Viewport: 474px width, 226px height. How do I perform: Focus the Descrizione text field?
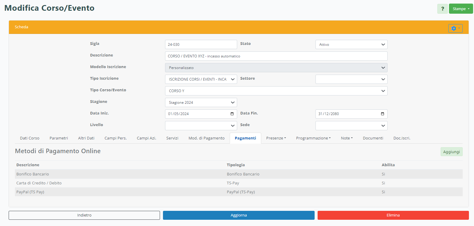pyautogui.click(x=276, y=56)
